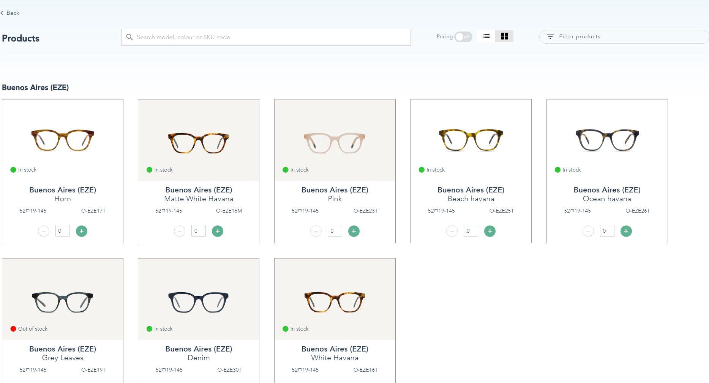
Task: Decrease quantity for Beach havana
Action: [452, 231]
